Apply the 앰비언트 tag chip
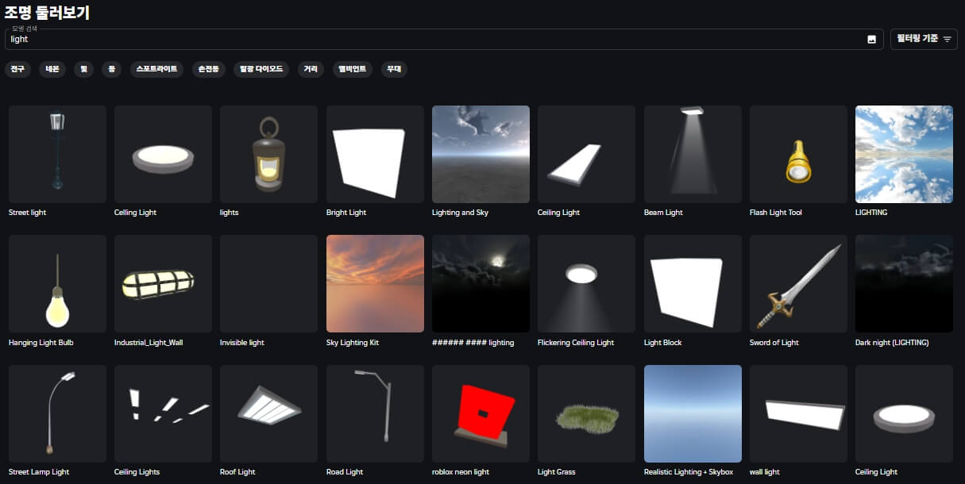This screenshot has height=484, width=965. click(352, 69)
